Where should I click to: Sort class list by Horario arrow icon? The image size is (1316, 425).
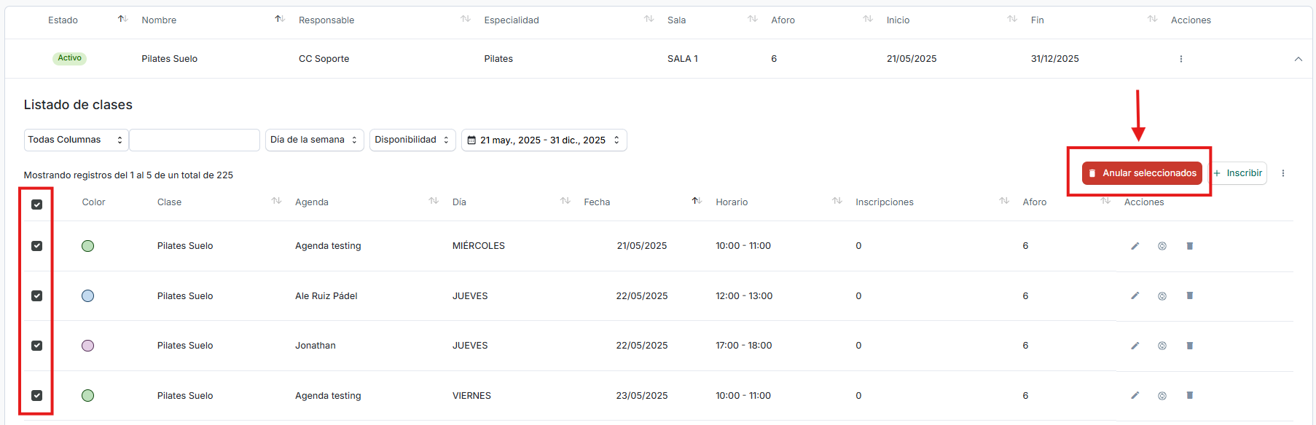coord(837,201)
